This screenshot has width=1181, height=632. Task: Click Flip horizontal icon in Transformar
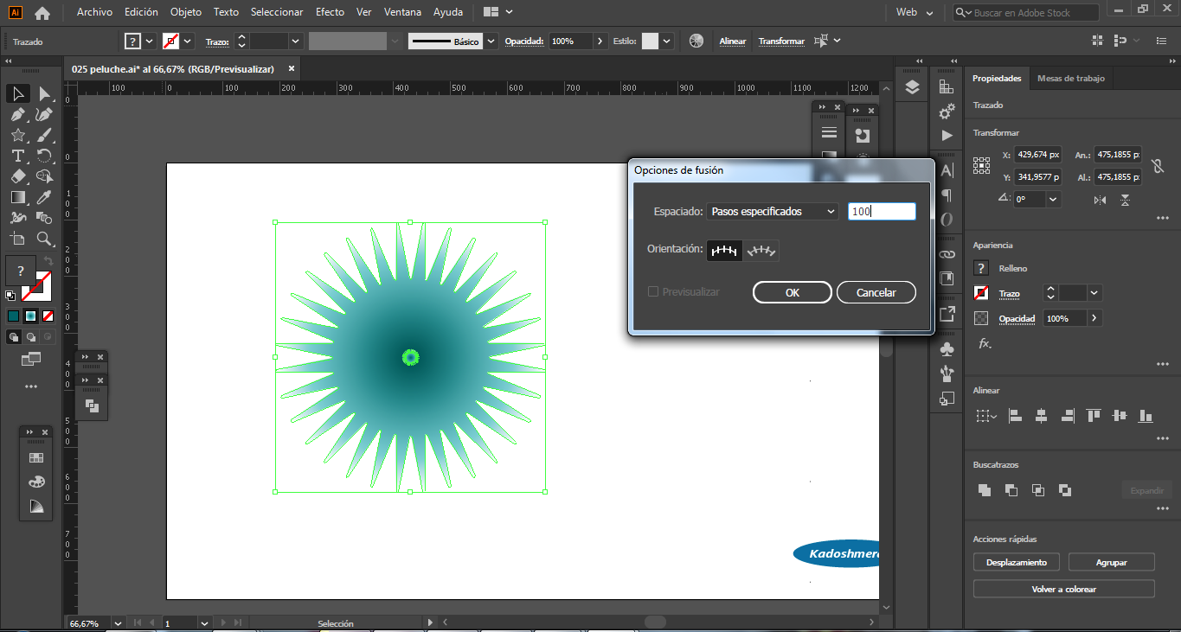pos(1100,200)
